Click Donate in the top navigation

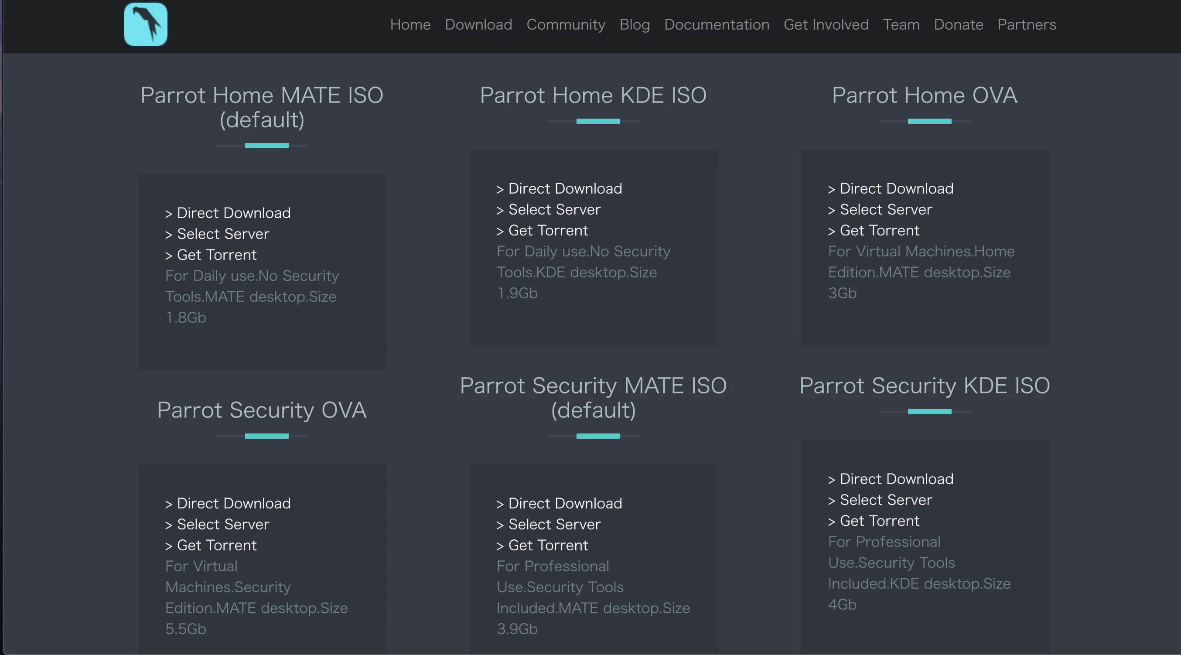(958, 24)
